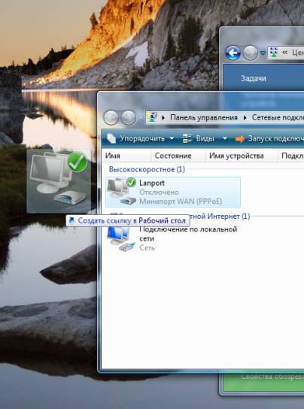Collapse the Высокоскоростное (1) group
This screenshot has width=304, height=409.
[x=147, y=169]
